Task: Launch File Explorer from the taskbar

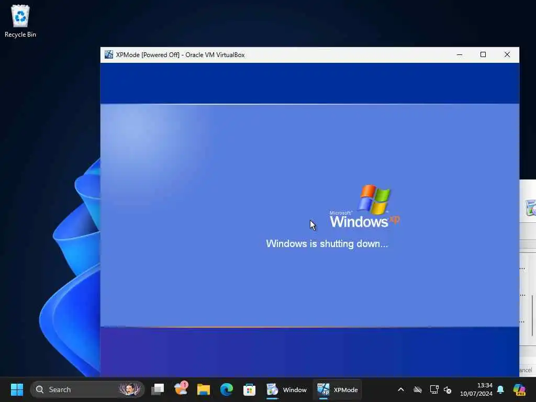Action: 204,389
